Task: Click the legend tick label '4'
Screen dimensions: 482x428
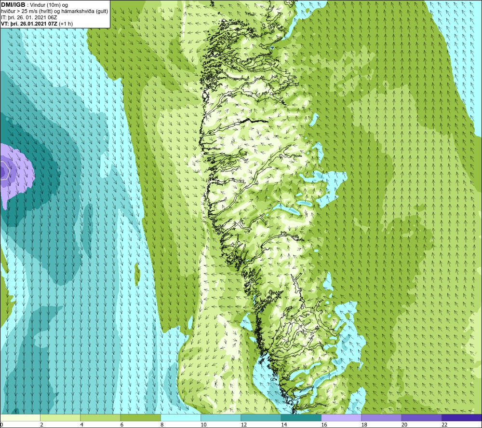Action: pyautogui.click(x=82, y=425)
